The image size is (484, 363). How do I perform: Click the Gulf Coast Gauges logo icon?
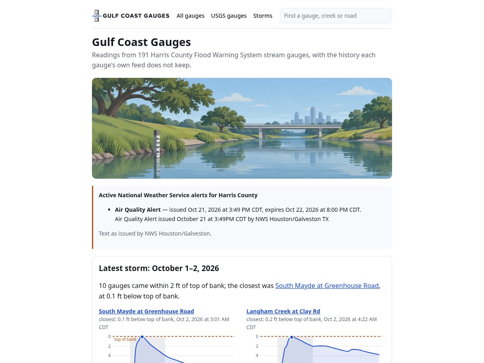tap(96, 16)
